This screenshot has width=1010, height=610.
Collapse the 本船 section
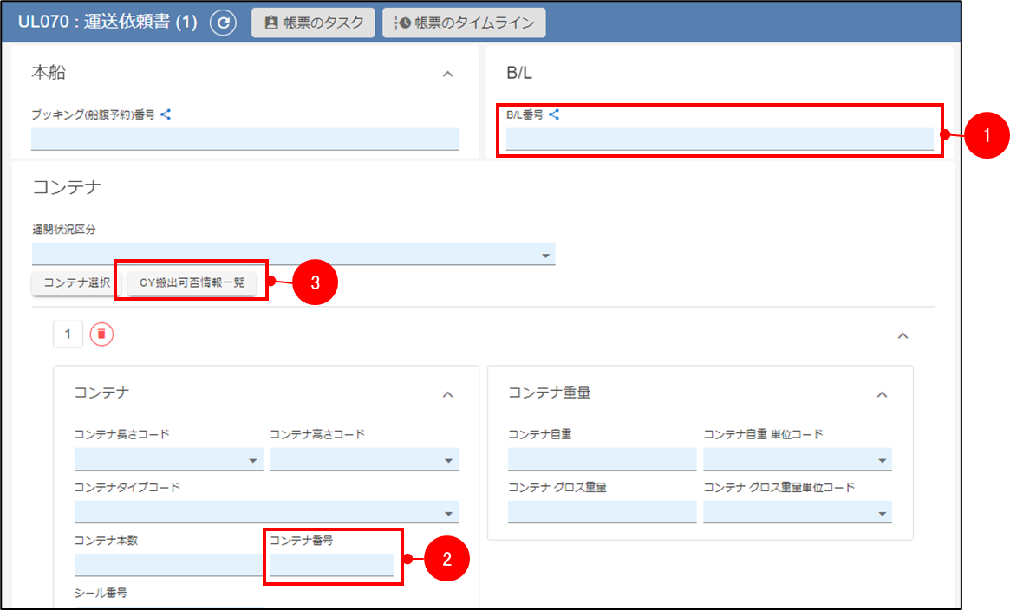point(447,75)
